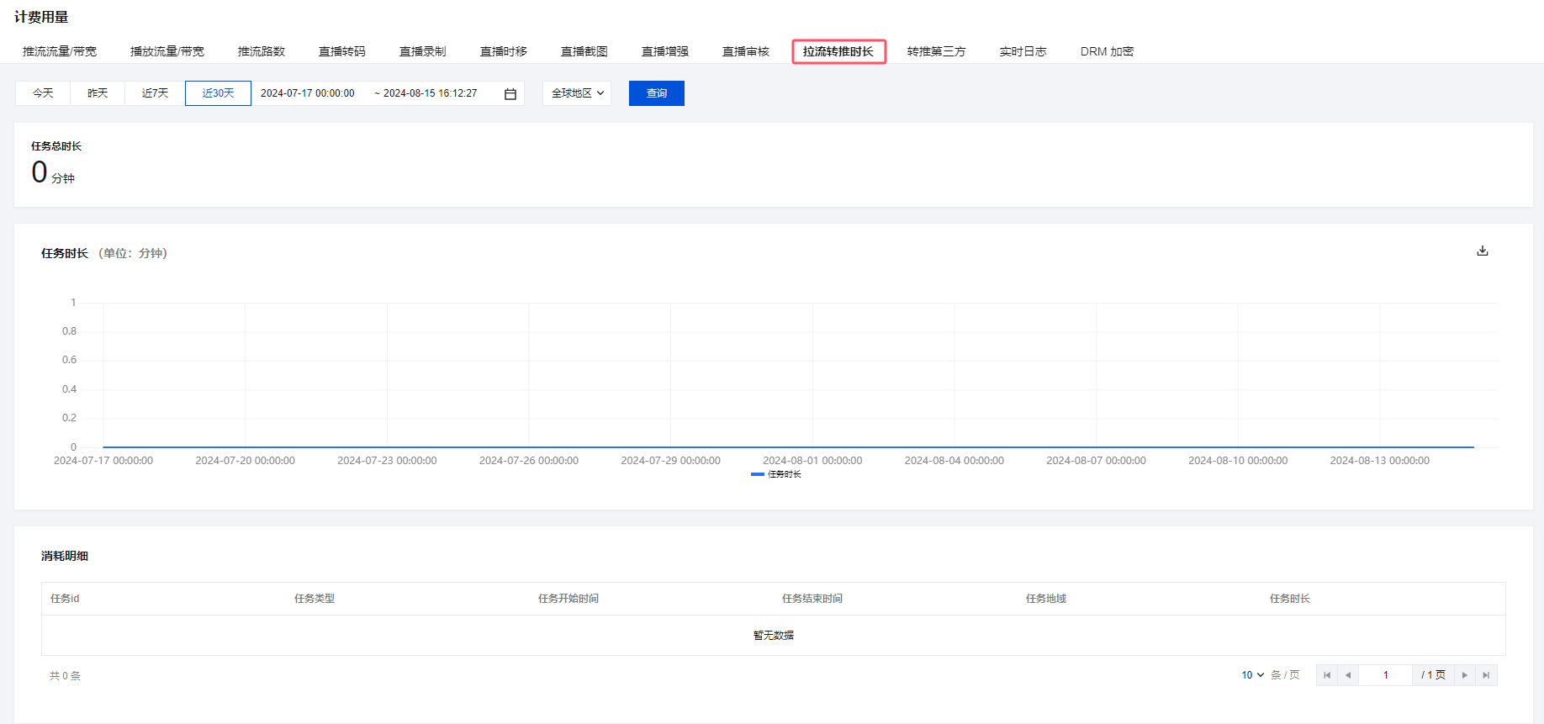
Task: Select the 今天 time range
Action: [43, 93]
